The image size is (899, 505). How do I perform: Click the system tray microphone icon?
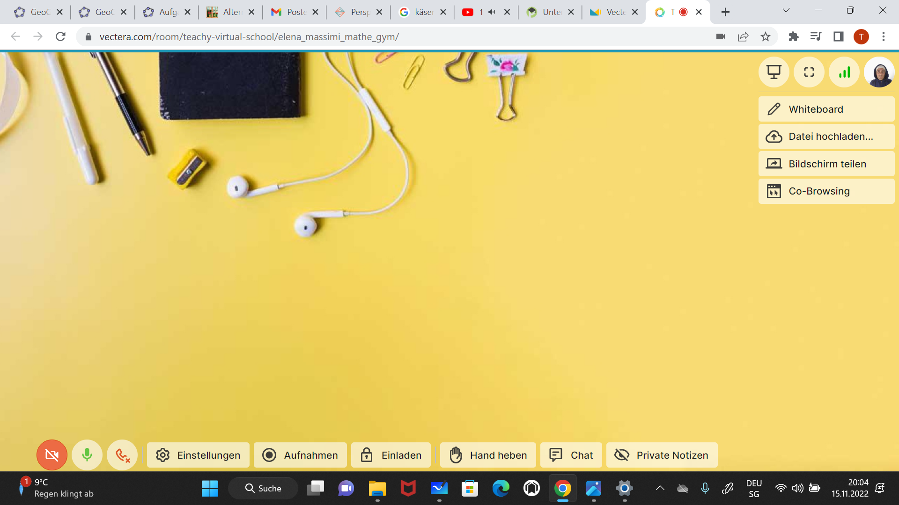pos(705,489)
